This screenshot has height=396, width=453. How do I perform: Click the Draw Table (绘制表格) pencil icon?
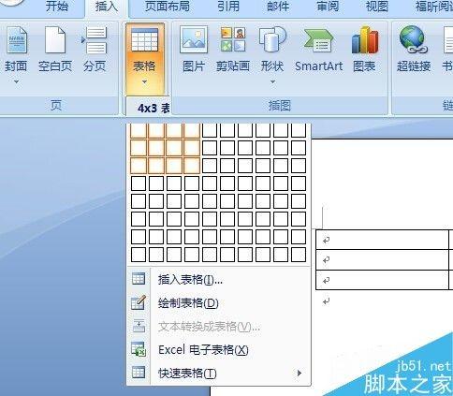[139, 302]
